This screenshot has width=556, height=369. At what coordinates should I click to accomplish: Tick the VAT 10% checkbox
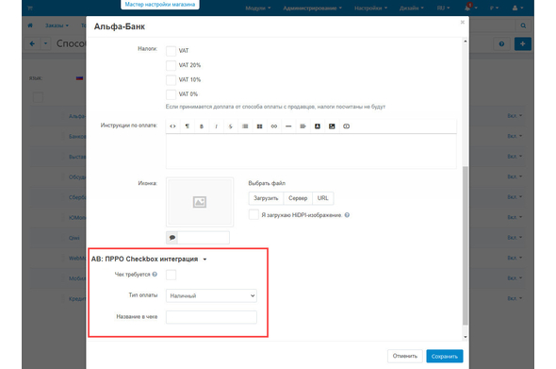(x=171, y=80)
